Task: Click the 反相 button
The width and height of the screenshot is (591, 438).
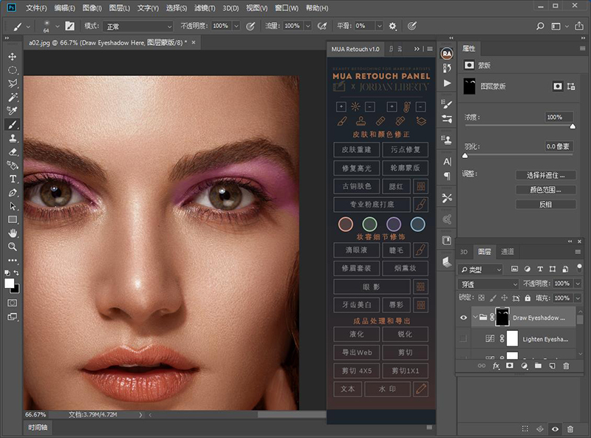Action: [545, 205]
